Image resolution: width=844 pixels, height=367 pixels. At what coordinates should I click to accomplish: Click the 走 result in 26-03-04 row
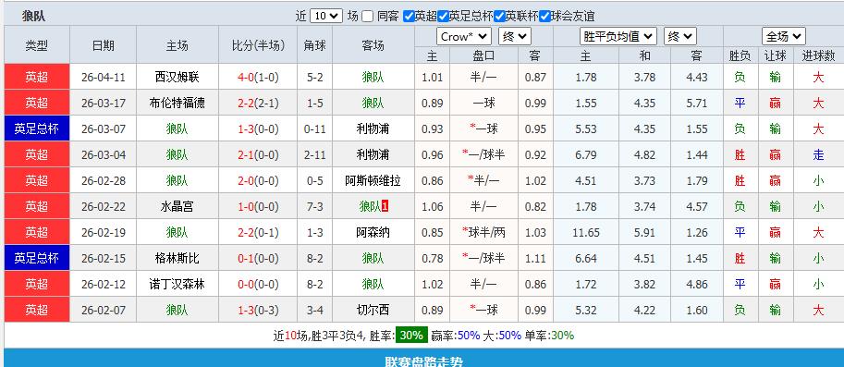click(x=818, y=154)
